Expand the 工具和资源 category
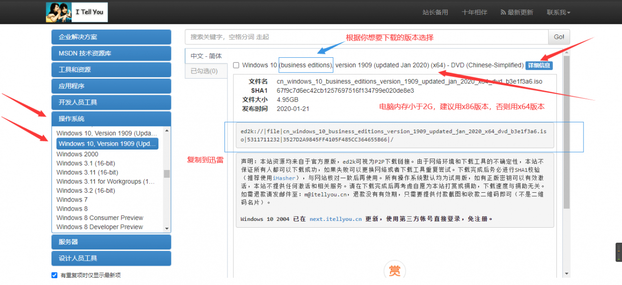 click(111, 70)
